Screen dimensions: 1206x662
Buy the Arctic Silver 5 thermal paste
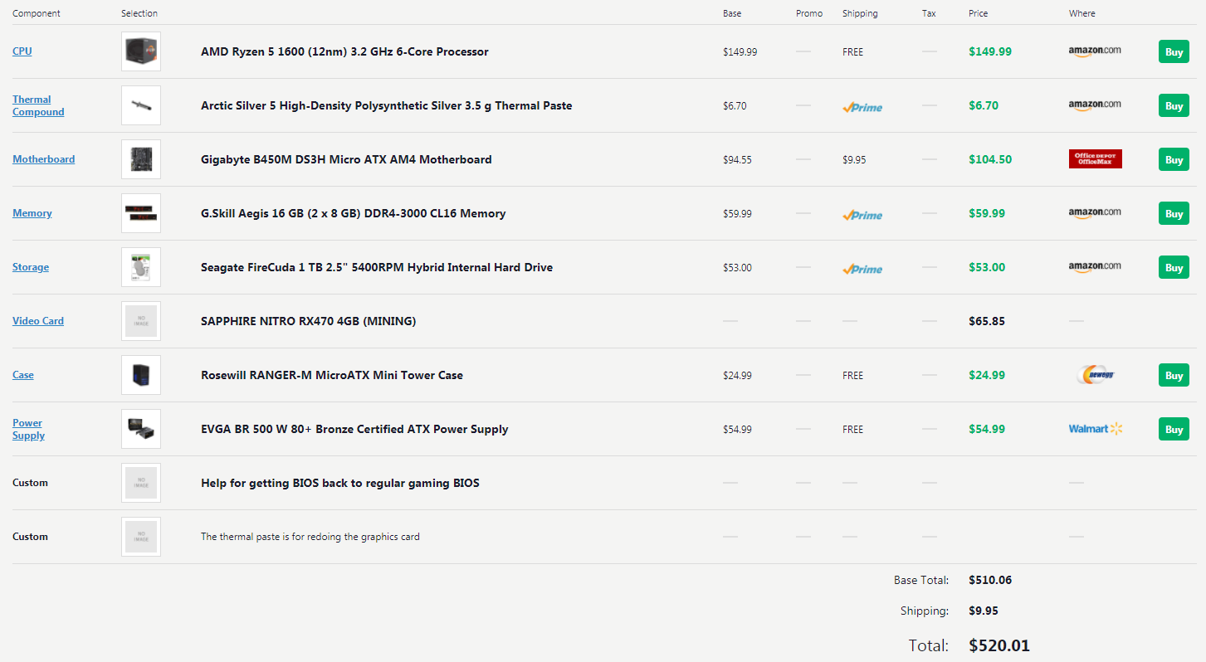[1174, 105]
